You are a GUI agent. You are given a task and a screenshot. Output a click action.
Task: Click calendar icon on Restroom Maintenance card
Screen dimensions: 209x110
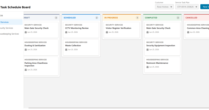click(x=147, y=67)
